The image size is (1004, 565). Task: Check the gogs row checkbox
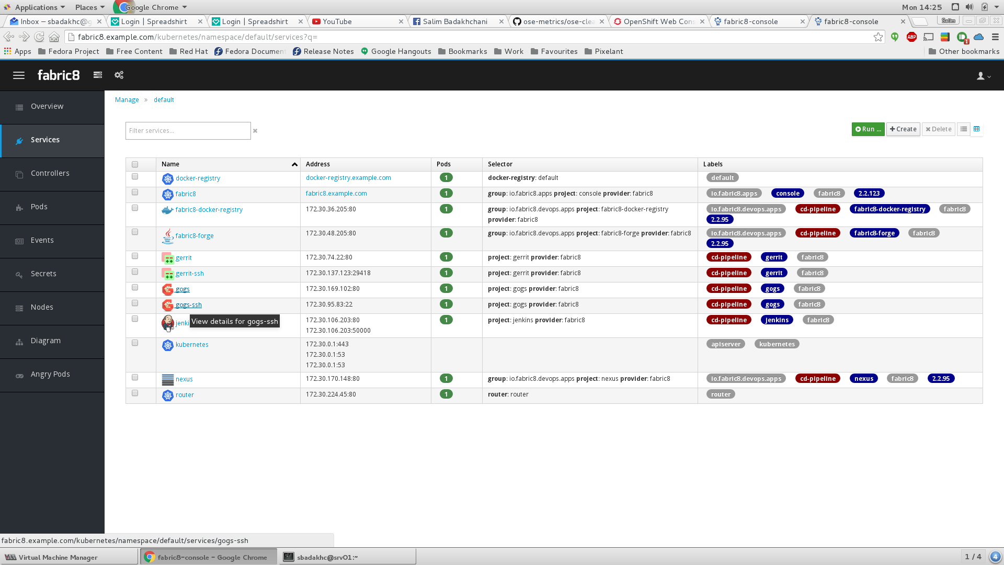pos(135,288)
